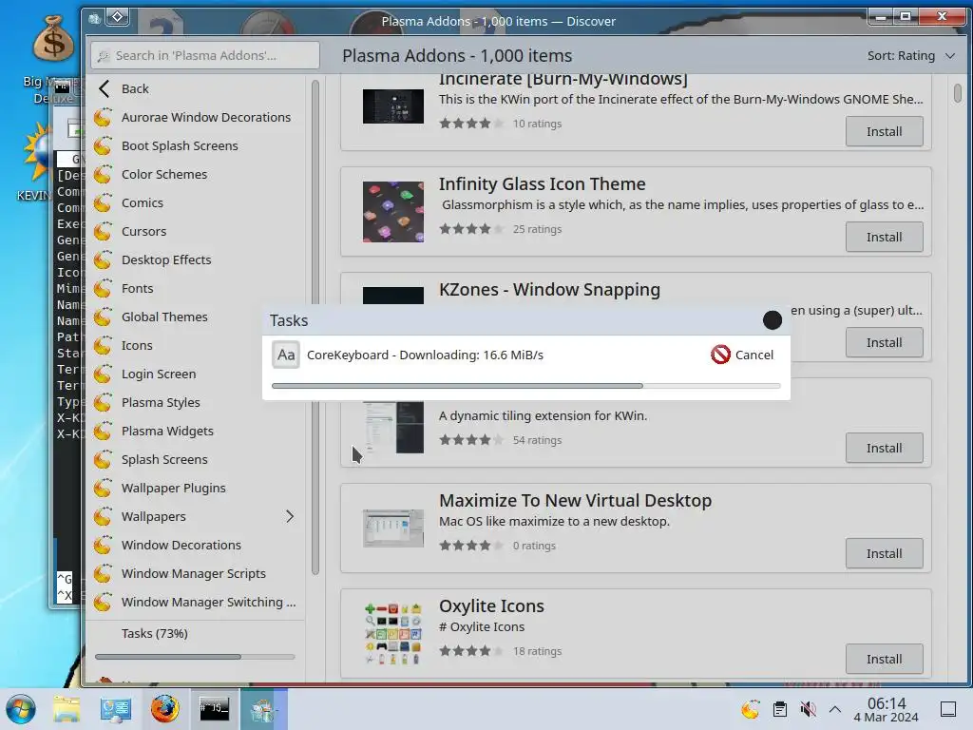Open Incinerate addon thumbnail

pyautogui.click(x=393, y=106)
